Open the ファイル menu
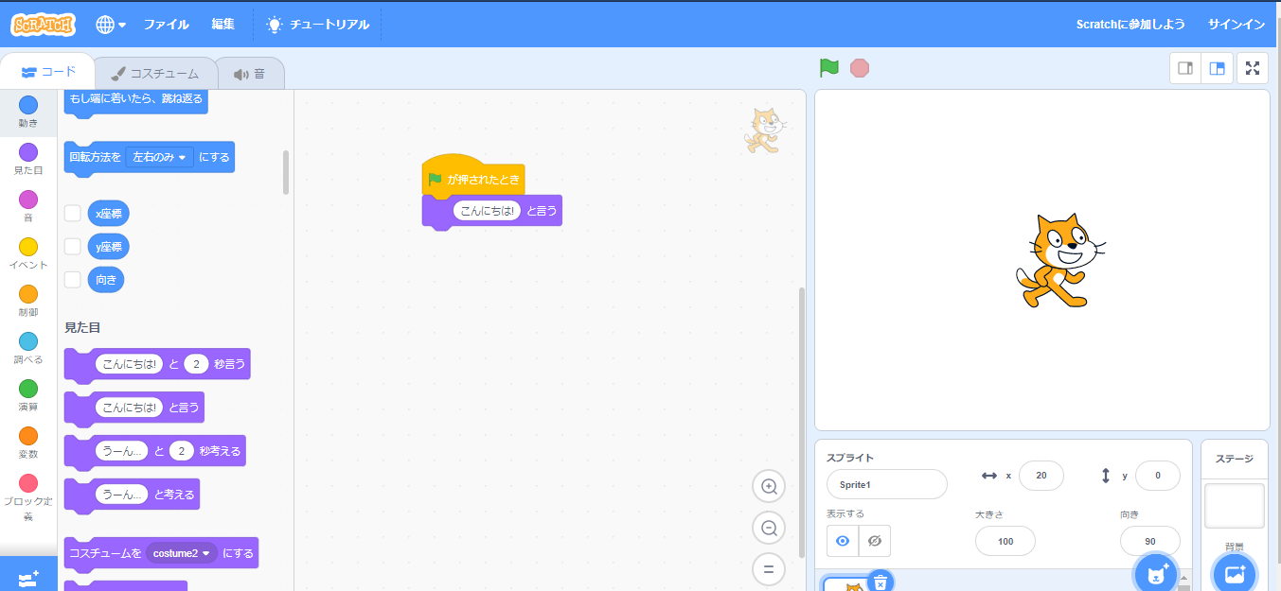 [x=167, y=25]
